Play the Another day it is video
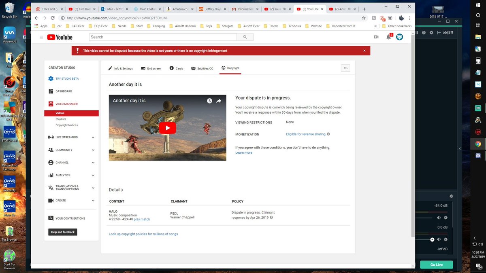Image resolution: width=486 pixels, height=273 pixels. click(x=167, y=128)
